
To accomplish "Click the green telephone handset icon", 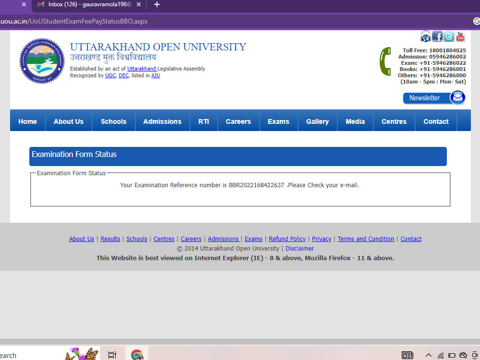I will (385, 61).
